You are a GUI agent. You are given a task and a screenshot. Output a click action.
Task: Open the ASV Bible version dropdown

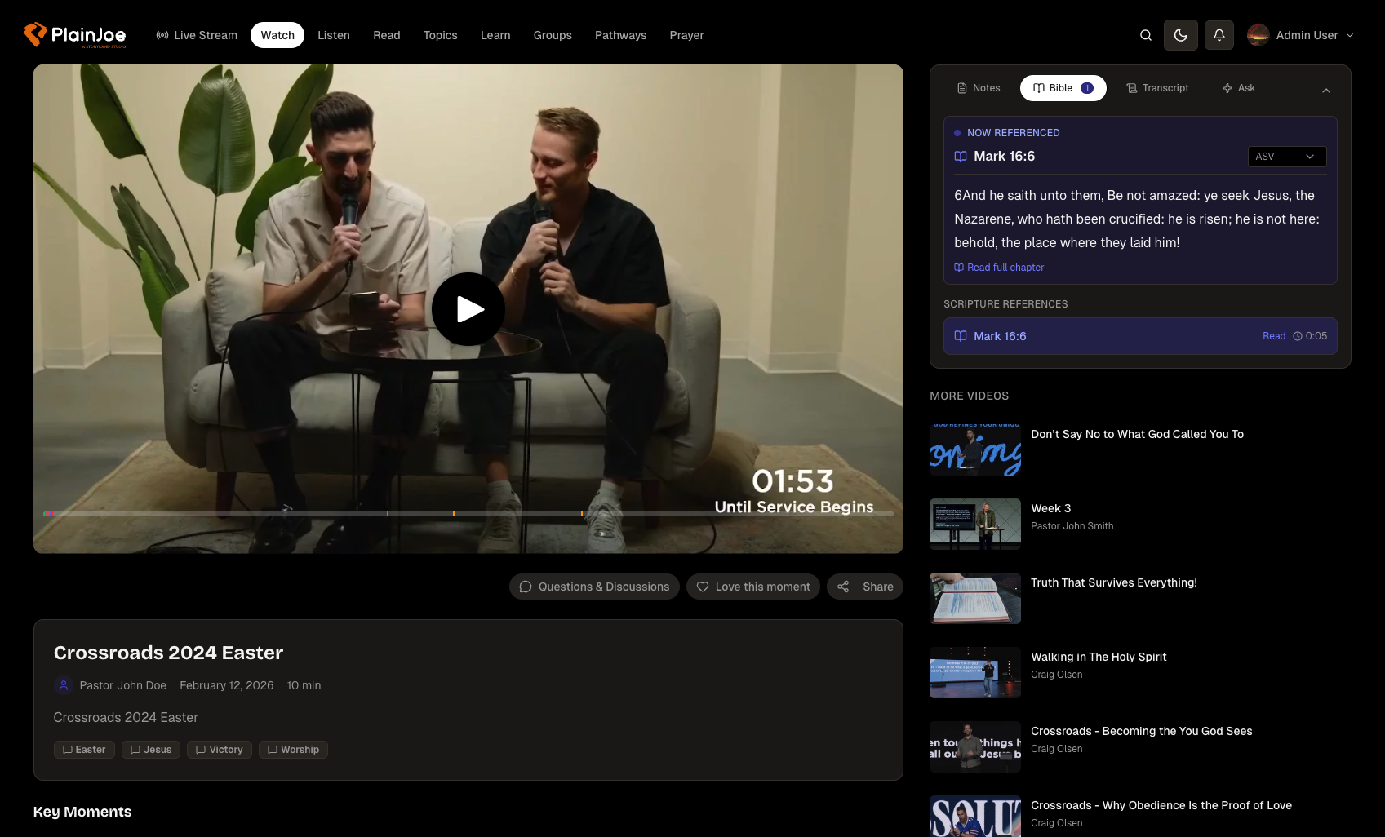(x=1286, y=156)
